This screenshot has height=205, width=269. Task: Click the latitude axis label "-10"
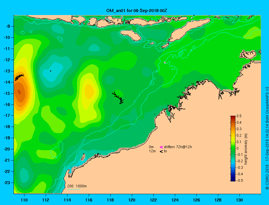click(x=7, y=37)
